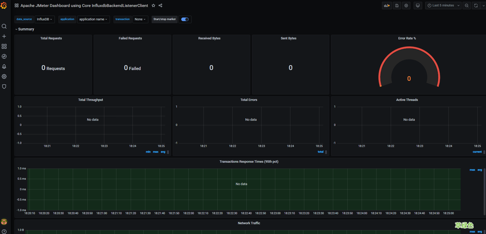
Task: Open the Dashboards grid icon
Action: point(4,46)
